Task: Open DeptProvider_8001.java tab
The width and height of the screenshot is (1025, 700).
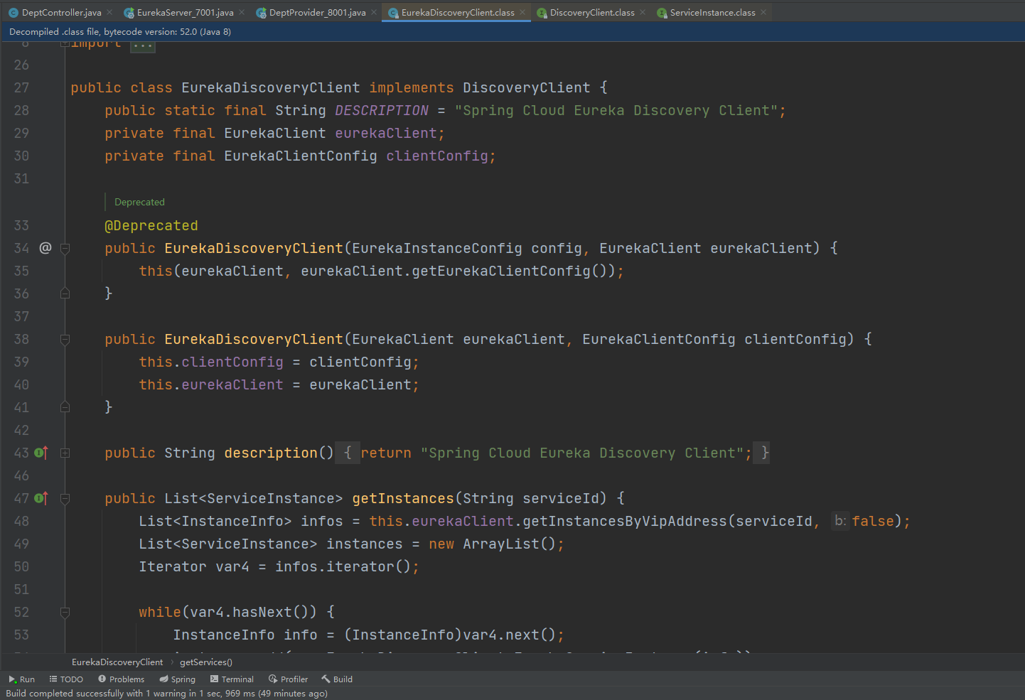Action: (317, 12)
